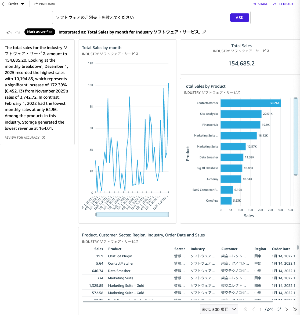
Task: Redo the last query action
Action: point(17,32)
